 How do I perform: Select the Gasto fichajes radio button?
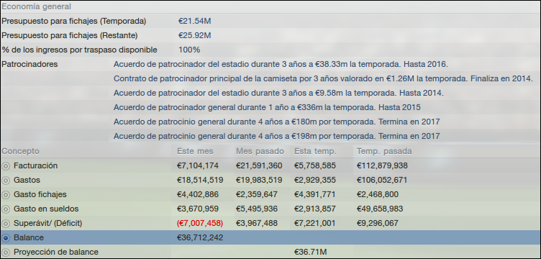pyautogui.click(x=6, y=195)
